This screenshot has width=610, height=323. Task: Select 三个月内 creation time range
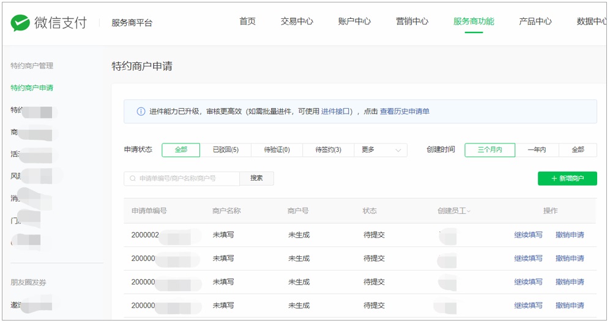coord(489,150)
